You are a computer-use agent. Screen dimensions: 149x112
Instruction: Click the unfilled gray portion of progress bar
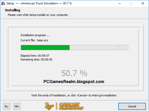pyautogui.click(x=94, y=47)
